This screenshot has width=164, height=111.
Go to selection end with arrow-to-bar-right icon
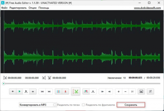109,91
